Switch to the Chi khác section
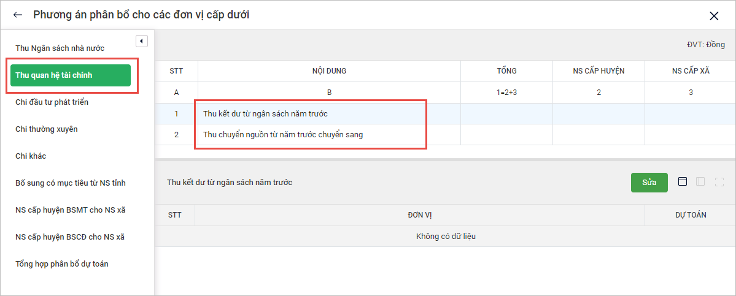736x296 pixels. point(31,156)
